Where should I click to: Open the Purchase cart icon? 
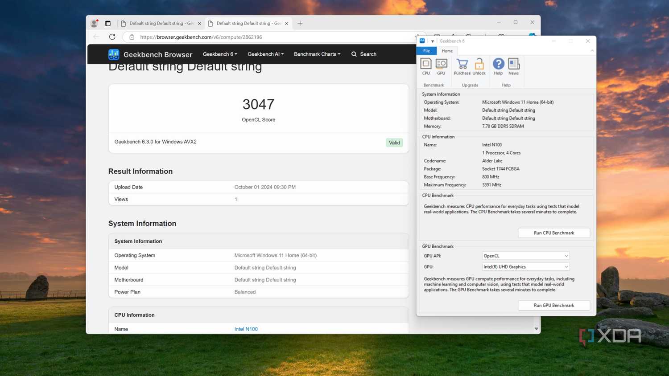tap(462, 67)
